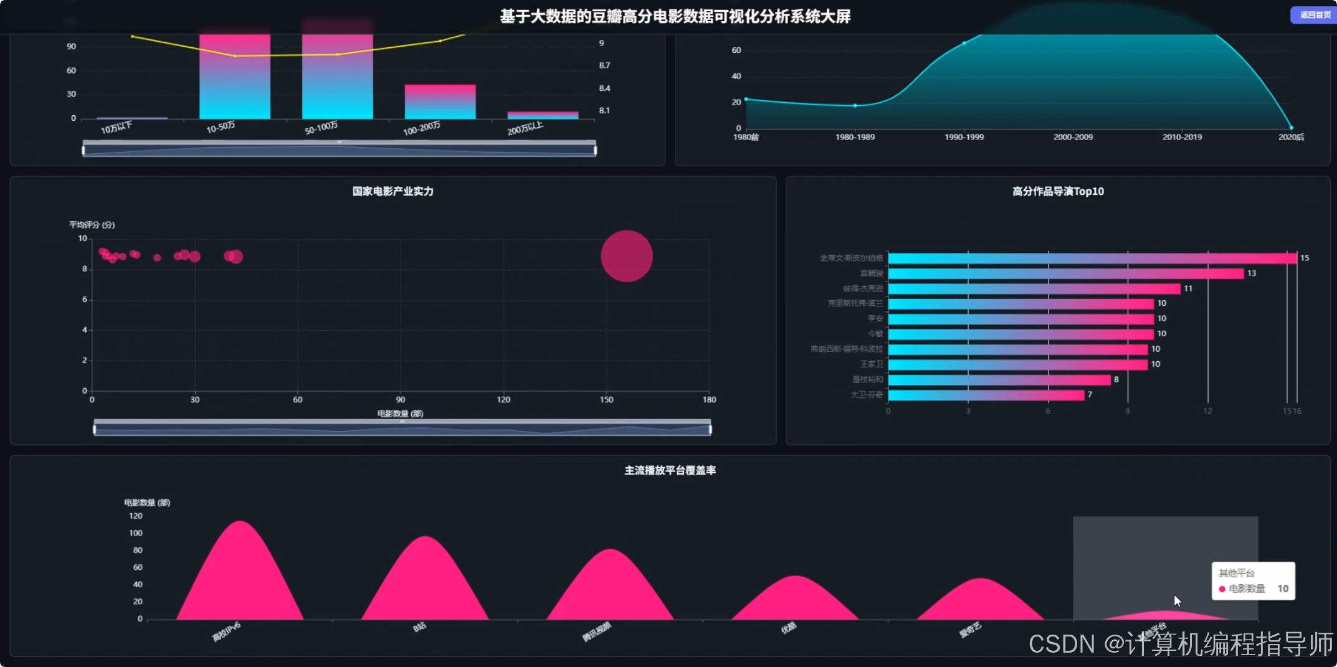Viewport: 1337px width, 667px height.
Task: Click the 10万以下 axis label
Action: [x=117, y=128]
